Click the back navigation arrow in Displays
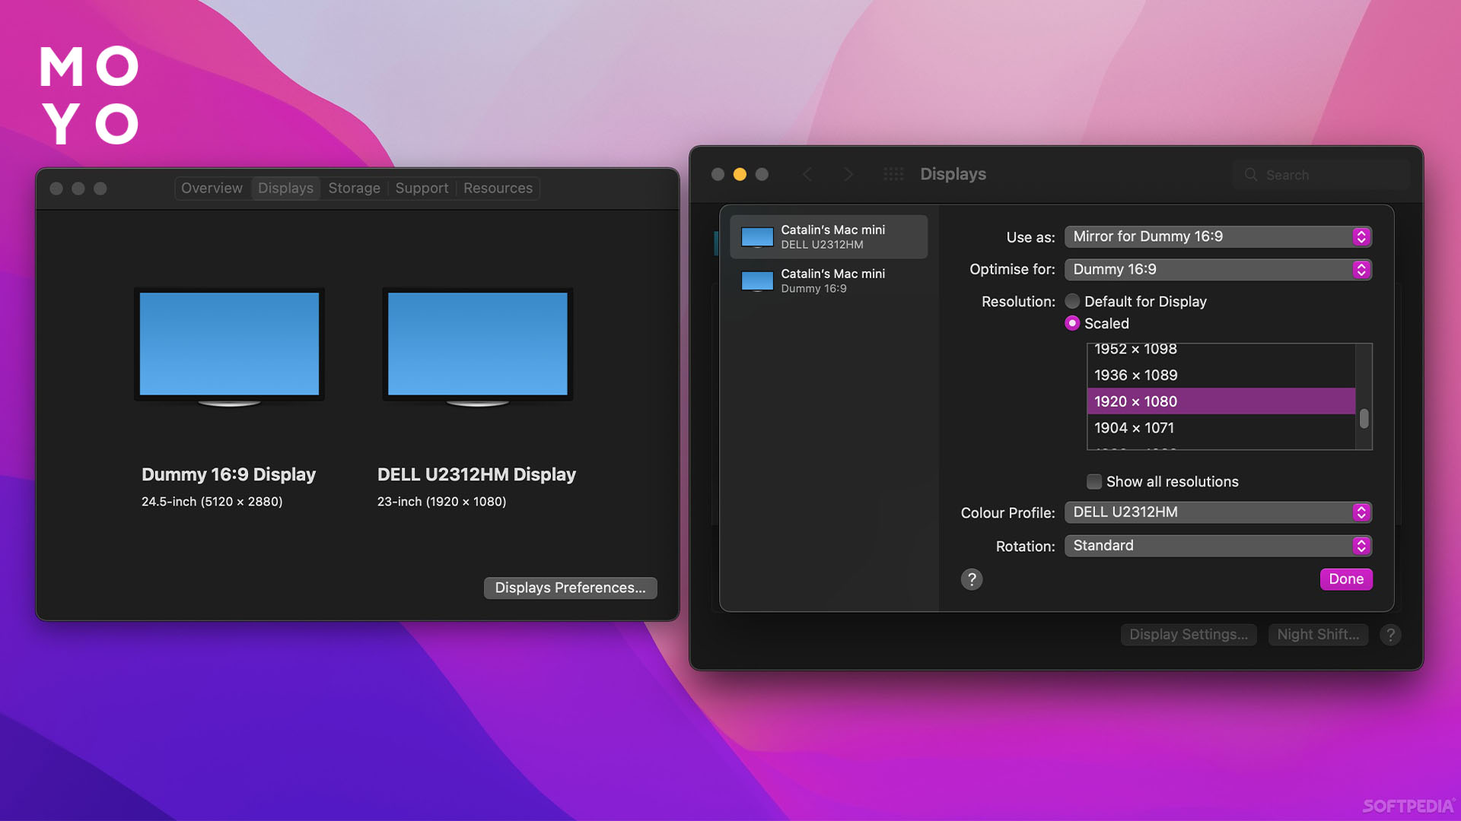The width and height of the screenshot is (1461, 821). coord(809,173)
